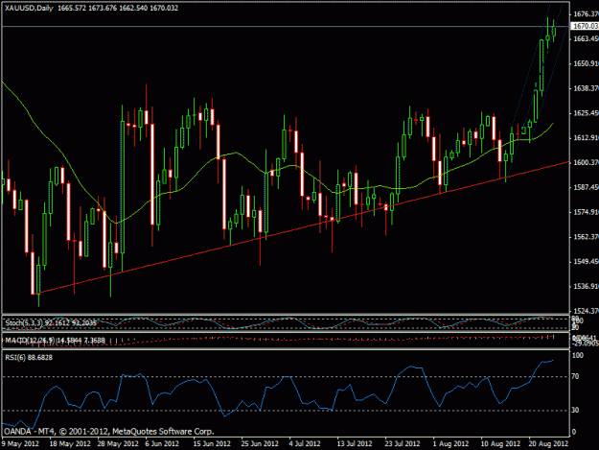Click the 25 Jun 2012 date label
599x450 pixels.
point(260,444)
